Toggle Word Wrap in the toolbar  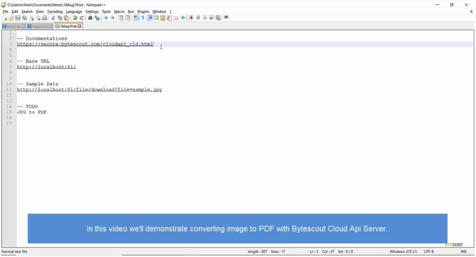click(136, 18)
